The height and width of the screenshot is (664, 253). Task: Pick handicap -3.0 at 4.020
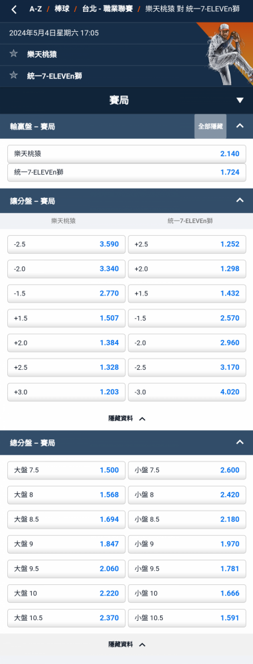tap(187, 392)
